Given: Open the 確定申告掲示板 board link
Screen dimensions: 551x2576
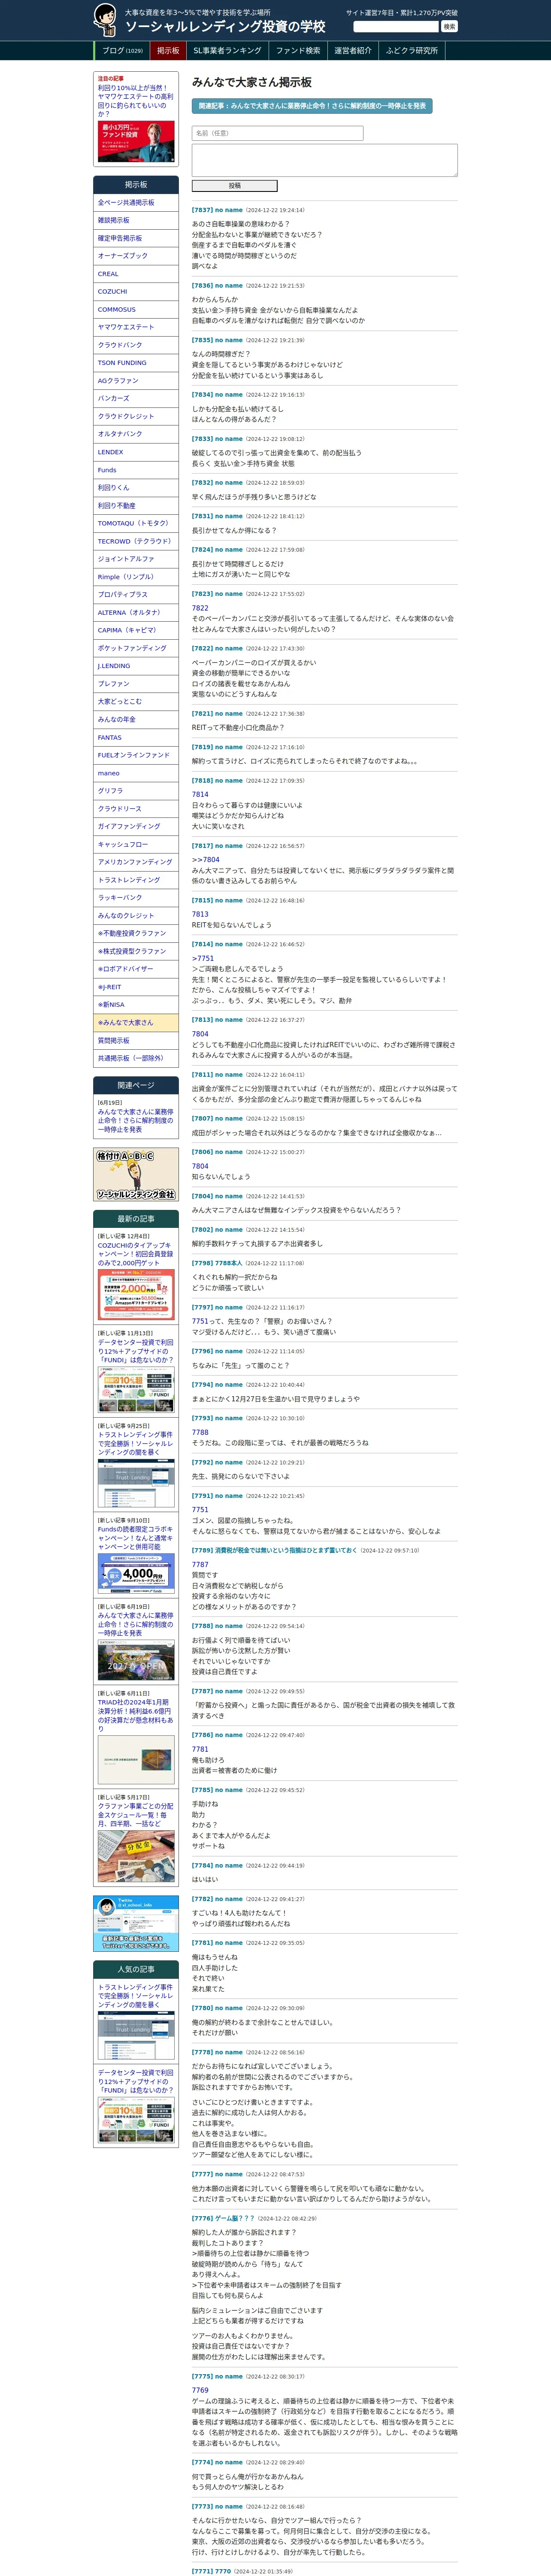Looking at the screenshot, I should 136,238.
